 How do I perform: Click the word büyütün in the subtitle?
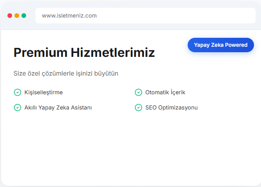click(x=105, y=73)
